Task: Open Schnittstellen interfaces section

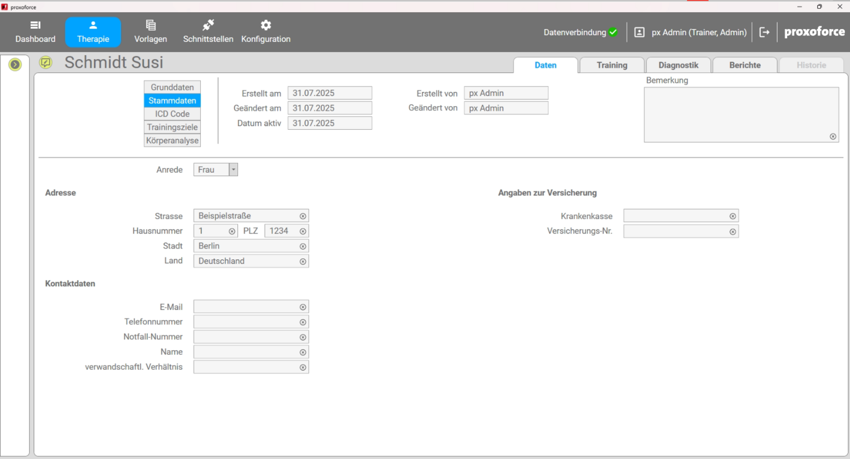Action: pos(208,32)
